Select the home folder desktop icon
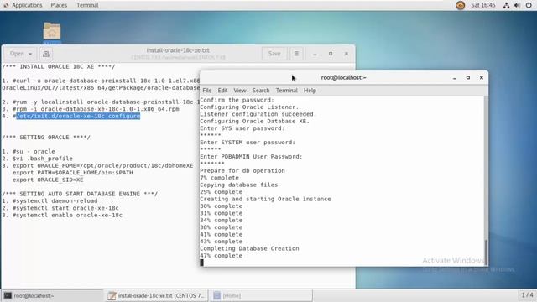Viewport: 537px width, 302px height. click(52, 32)
